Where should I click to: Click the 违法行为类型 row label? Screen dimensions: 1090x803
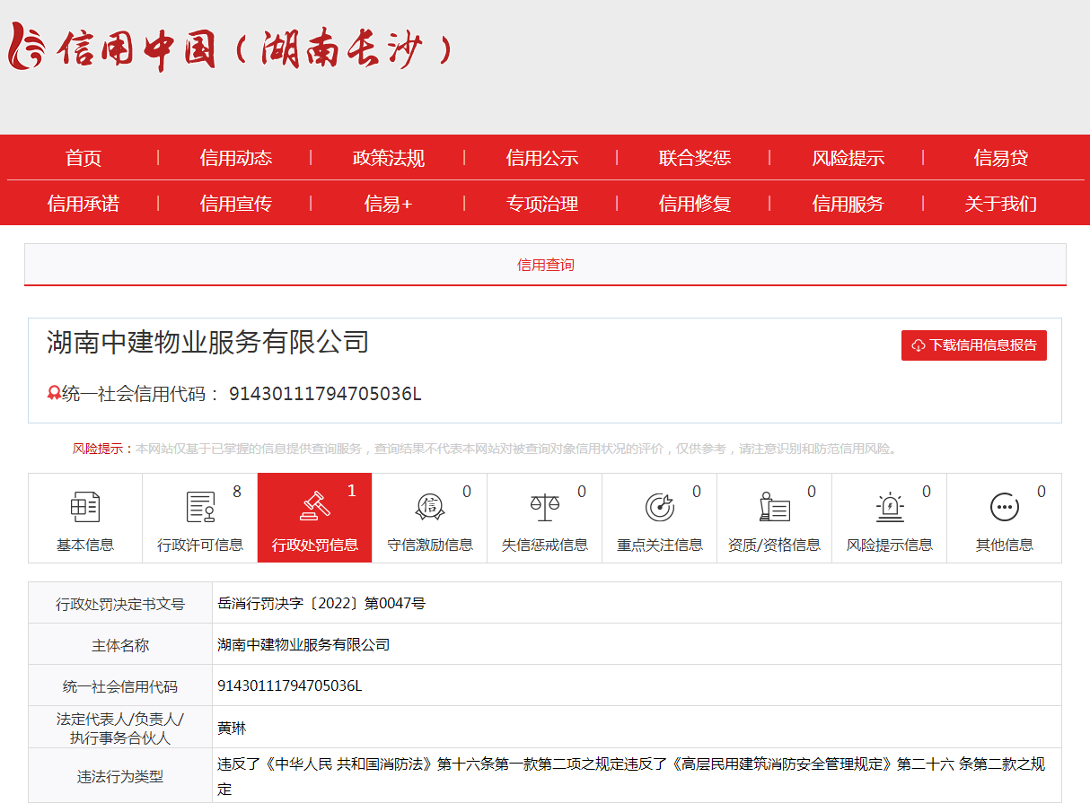tap(120, 777)
